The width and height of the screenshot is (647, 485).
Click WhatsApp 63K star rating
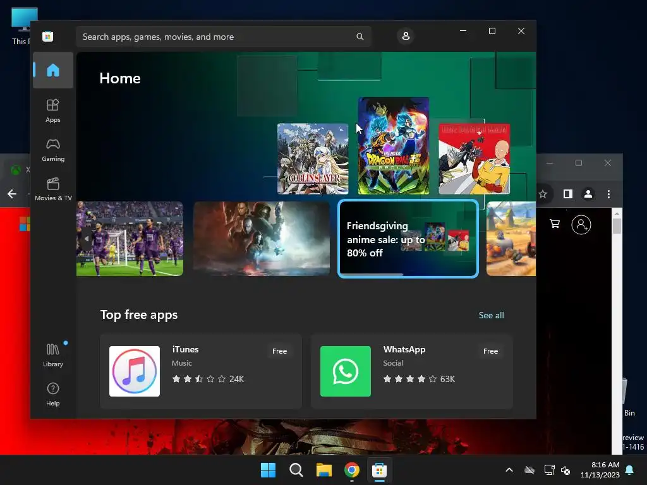tap(419, 379)
